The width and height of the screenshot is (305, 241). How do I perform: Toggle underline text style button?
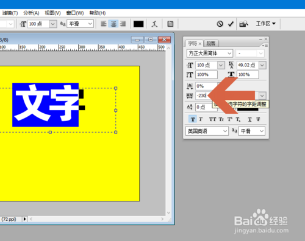(x=249, y=119)
